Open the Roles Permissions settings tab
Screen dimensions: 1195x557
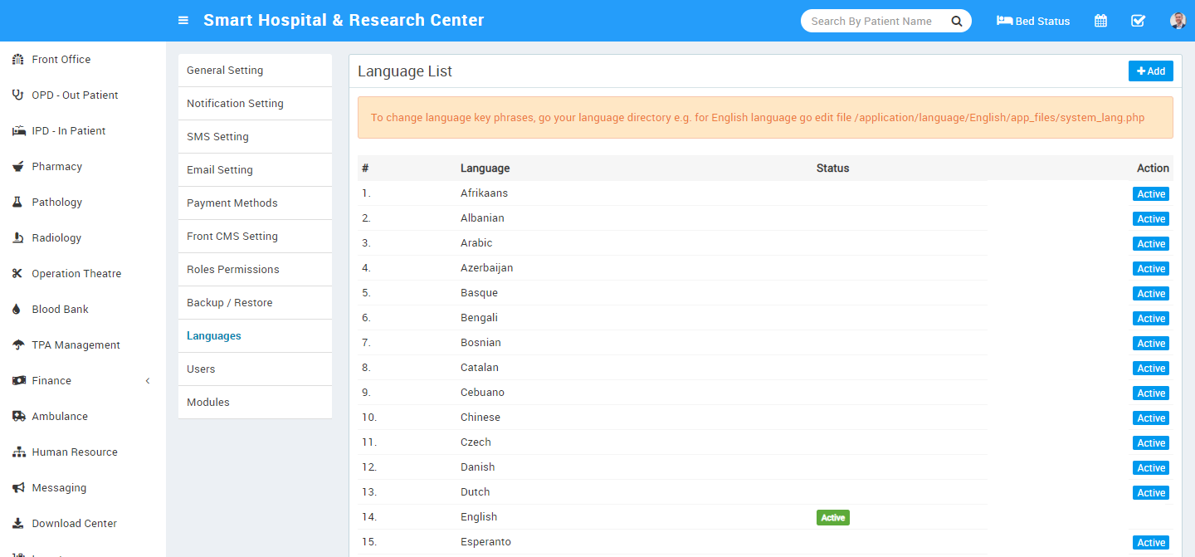pos(232,270)
